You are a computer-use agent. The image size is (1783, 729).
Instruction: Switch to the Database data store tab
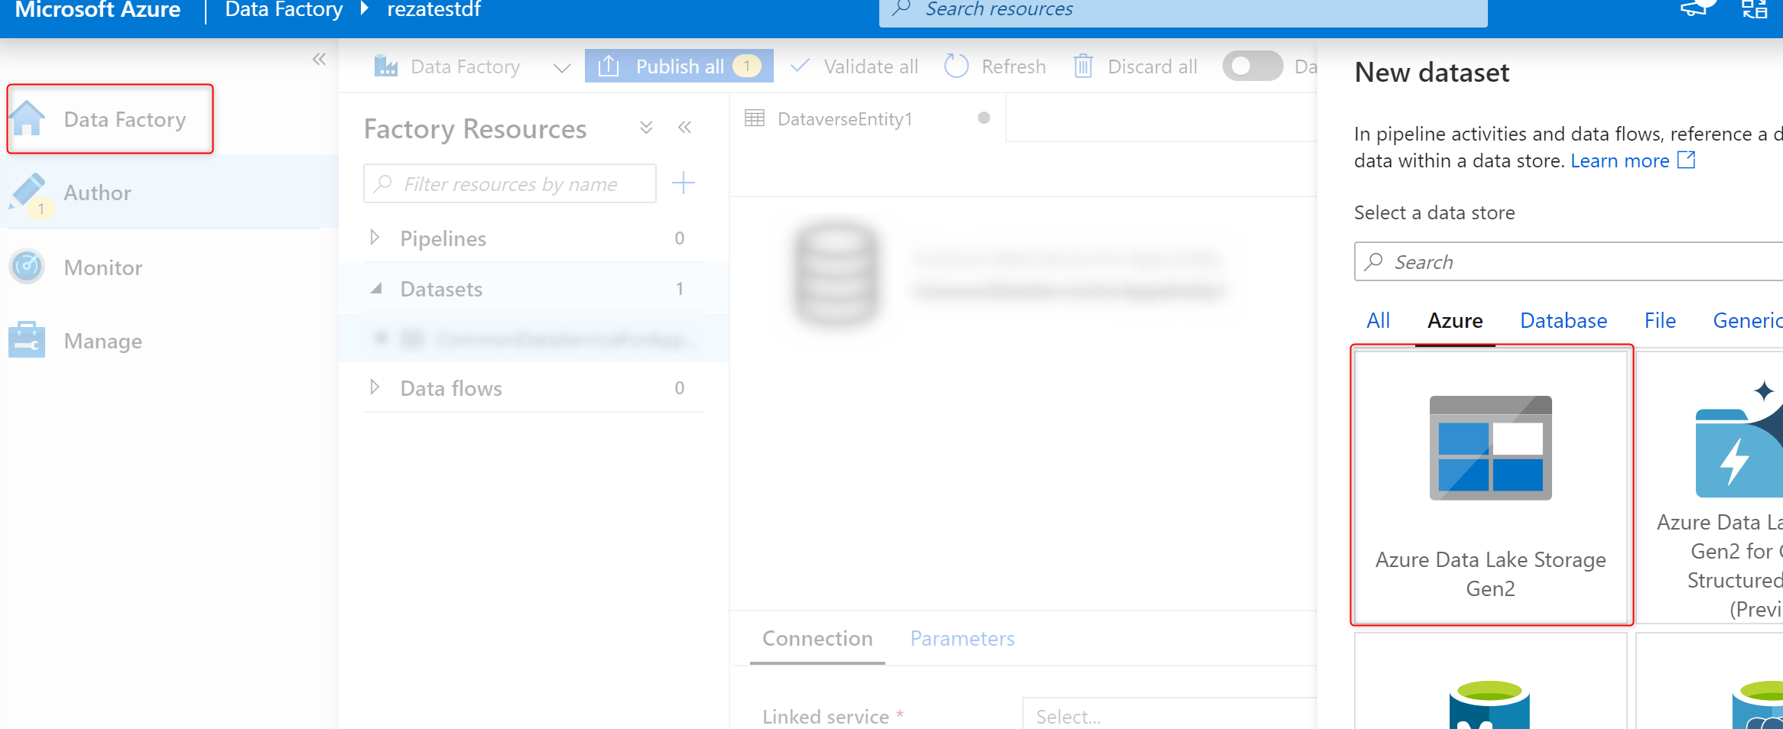[1563, 320]
